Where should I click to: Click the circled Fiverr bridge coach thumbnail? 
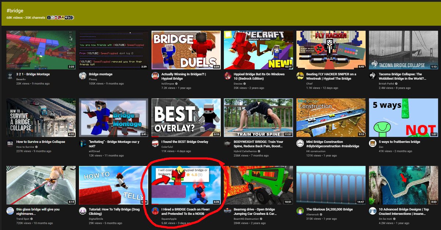click(x=185, y=183)
